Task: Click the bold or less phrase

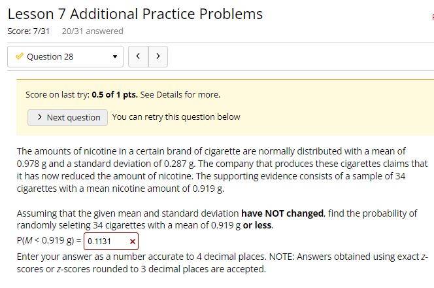Action: [257, 225]
